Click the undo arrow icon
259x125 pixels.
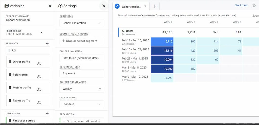click(254, 5)
